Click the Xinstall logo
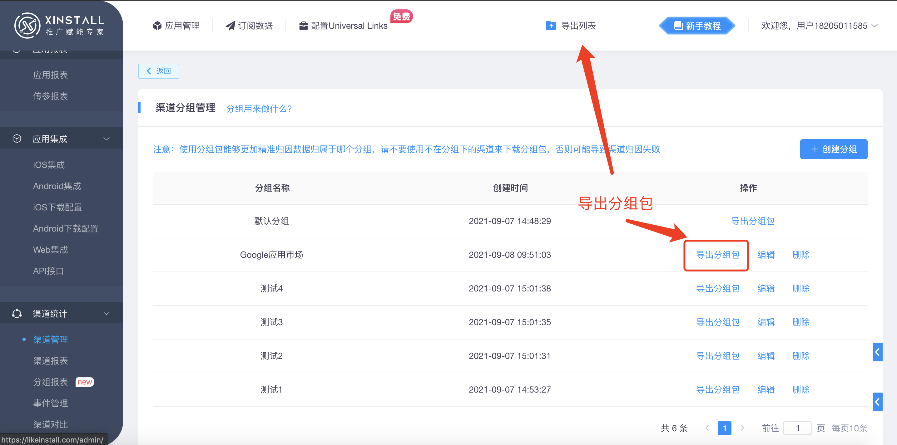897x445 pixels. [59, 25]
